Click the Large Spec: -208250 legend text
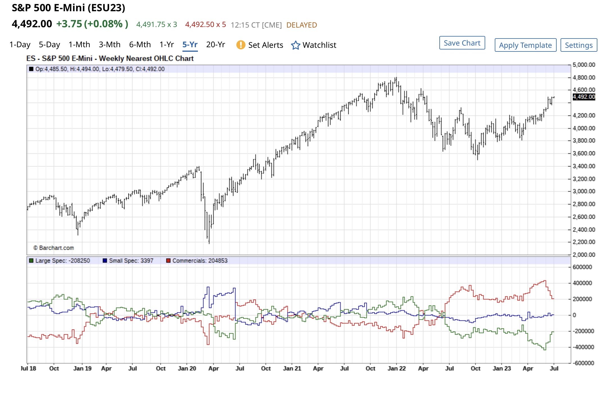This screenshot has width=603, height=397. 62,261
